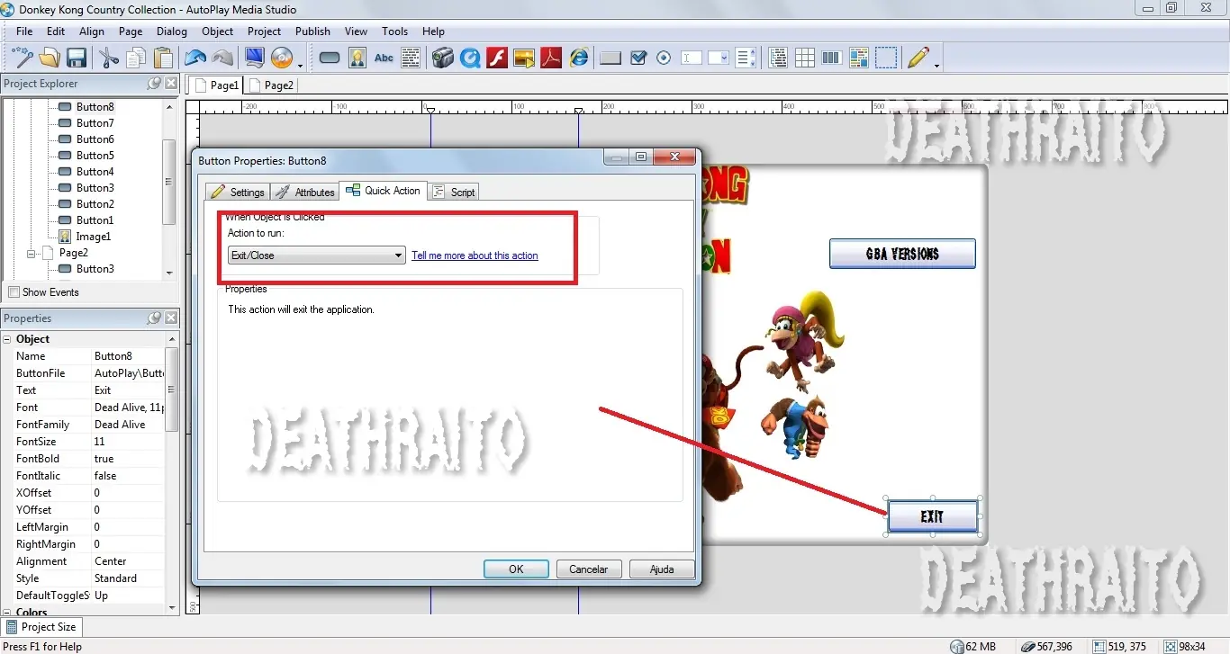The width and height of the screenshot is (1230, 654).
Task: Insert a Hotspot dashed-rectangle object
Action: tap(887, 58)
